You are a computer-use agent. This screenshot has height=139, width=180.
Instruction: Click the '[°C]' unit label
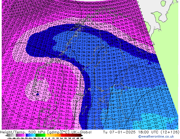point(66,132)
